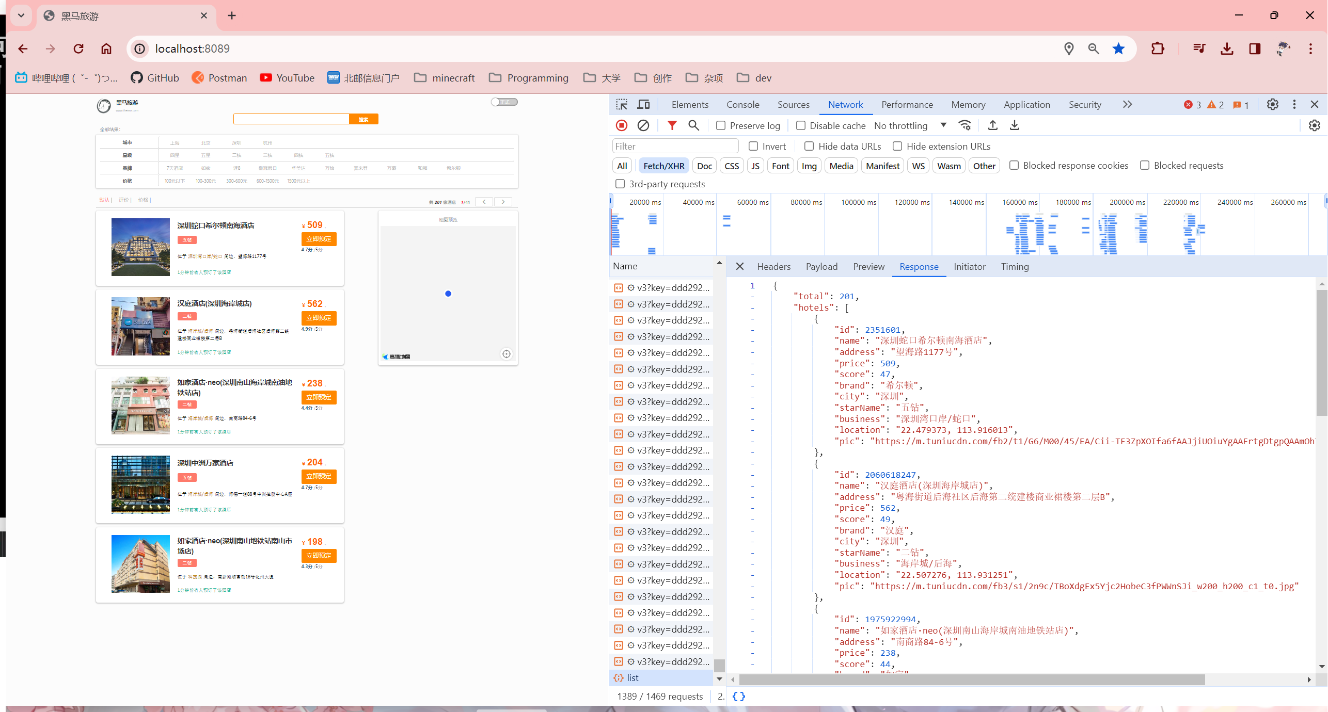Tick the Invert filter checkbox
This screenshot has width=1328, height=712.
pos(753,147)
